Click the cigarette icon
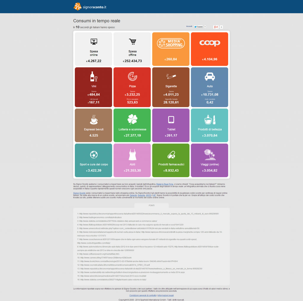The image size is (303, 301). [x=171, y=77]
